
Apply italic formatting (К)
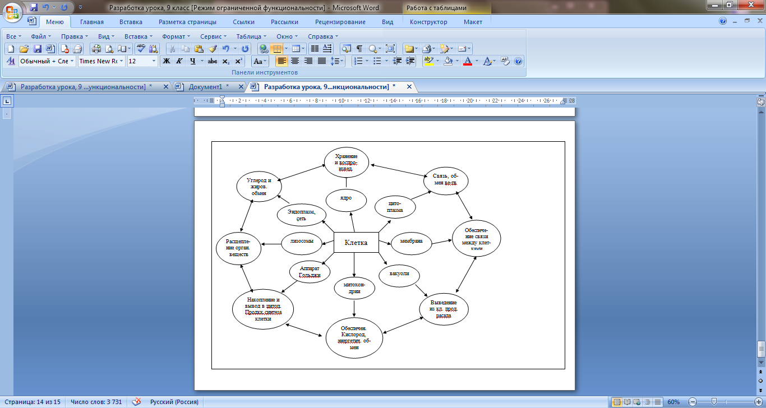point(179,61)
